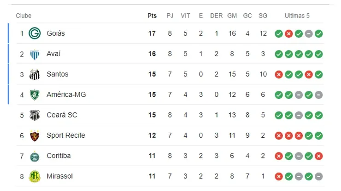The image size is (341, 191).
Task: Click Santos first red loss result icon
Action: coord(278,74)
